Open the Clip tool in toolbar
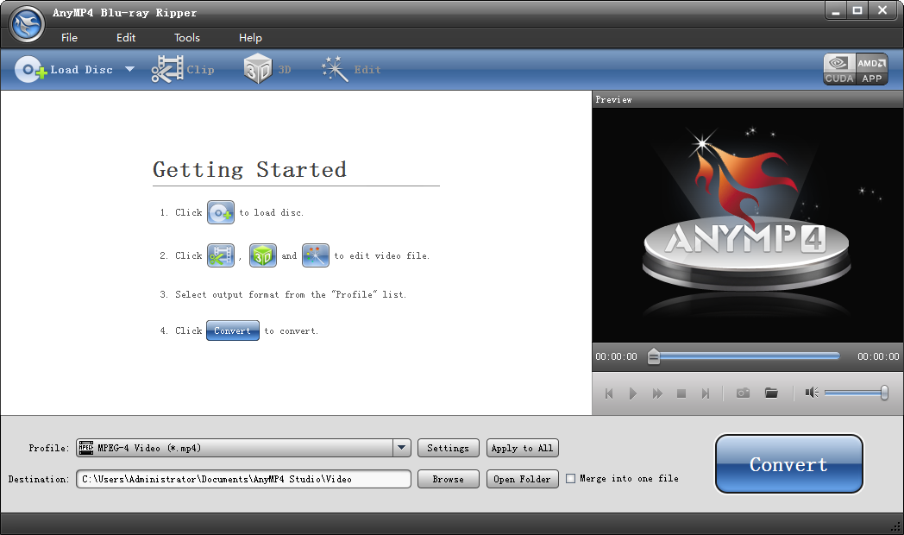The height and width of the screenshot is (535, 904). click(168, 70)
